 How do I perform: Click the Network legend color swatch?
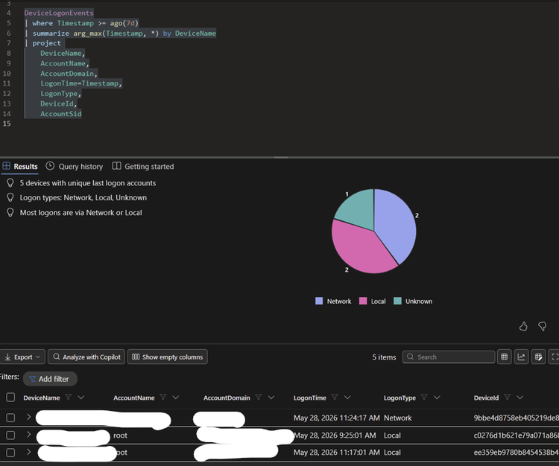tap(319, 301)
